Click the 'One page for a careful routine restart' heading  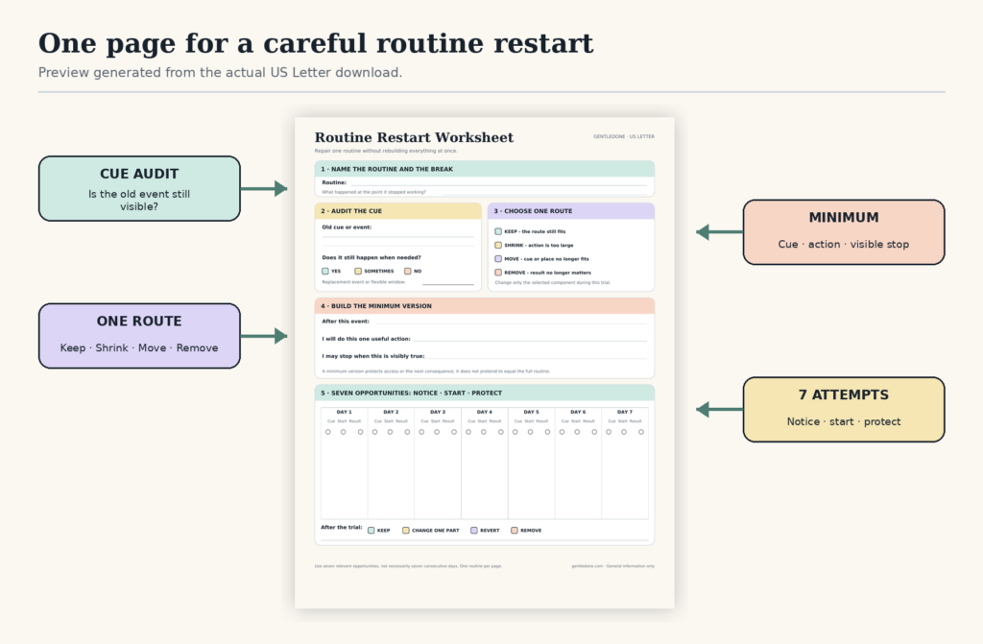[x=315, y=43]
